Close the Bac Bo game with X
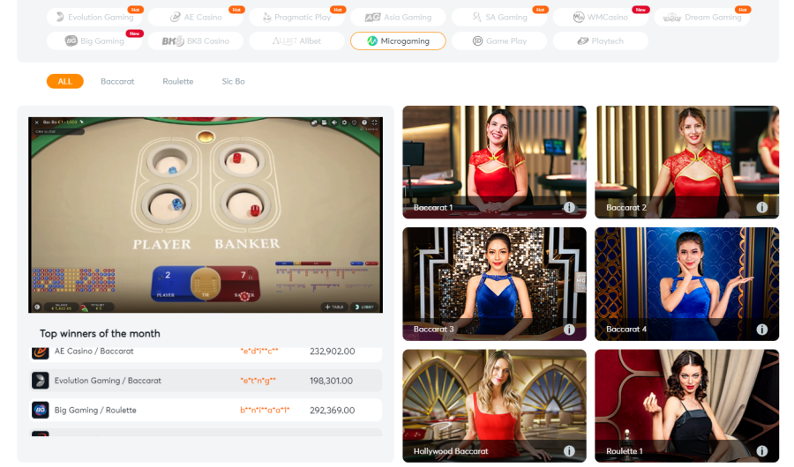This screenshot has width=794, height=467. tap(36, 122)
